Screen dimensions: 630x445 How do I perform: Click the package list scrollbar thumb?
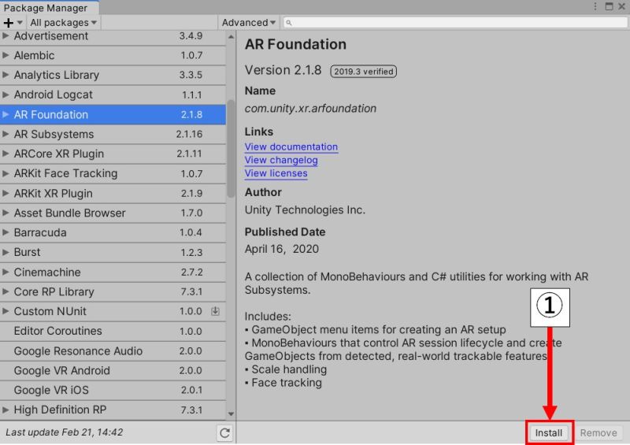(231, 148)
